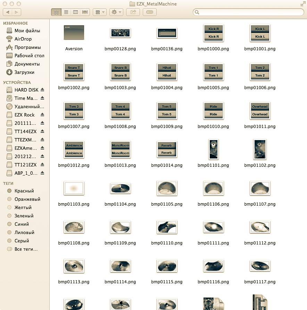Select the Aversion file thumbnail
The height and width of the screenshot is (310, 307).
(74, 33)
